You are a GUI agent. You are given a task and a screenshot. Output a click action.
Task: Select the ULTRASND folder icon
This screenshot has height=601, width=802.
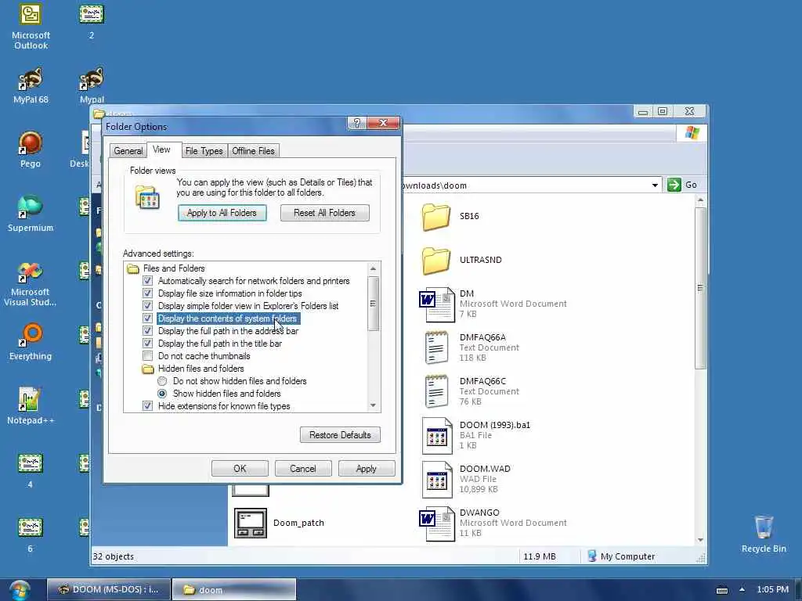click(435, 260)
